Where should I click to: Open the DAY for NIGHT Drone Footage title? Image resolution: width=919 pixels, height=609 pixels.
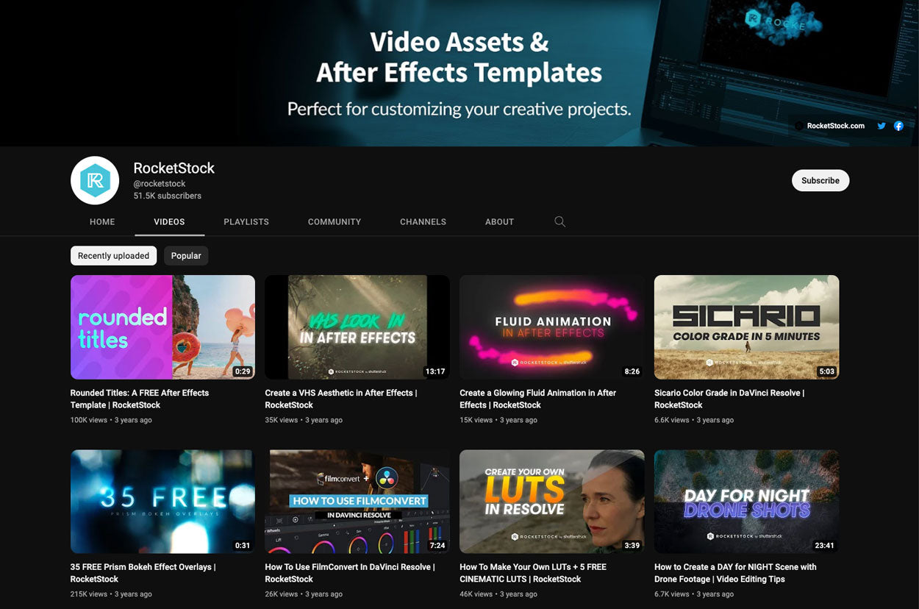pyautogui.click(x=735, y=573)
